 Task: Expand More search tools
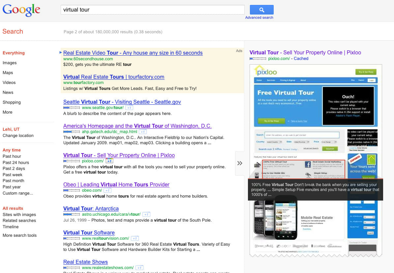point(19,235)
